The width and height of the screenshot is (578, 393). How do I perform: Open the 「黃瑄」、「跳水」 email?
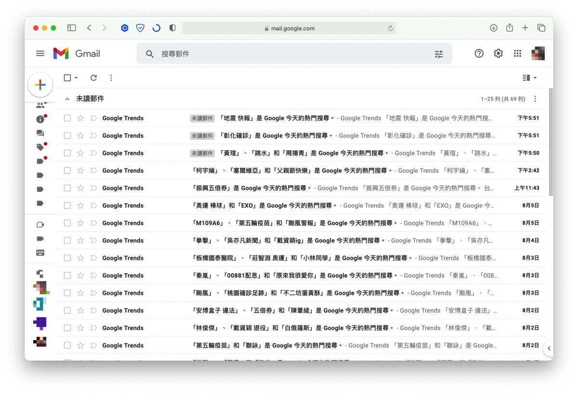[x=301, y=153]
